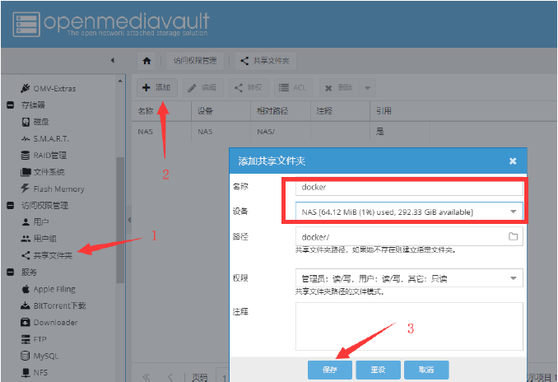Click into the 名称 text field
Viewport: 558px width, 382px height.
(x=409, y=187)
